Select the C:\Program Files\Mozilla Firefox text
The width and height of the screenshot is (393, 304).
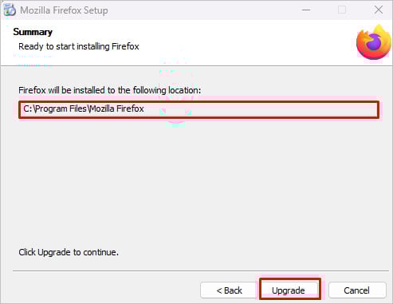tap(84, 109)
